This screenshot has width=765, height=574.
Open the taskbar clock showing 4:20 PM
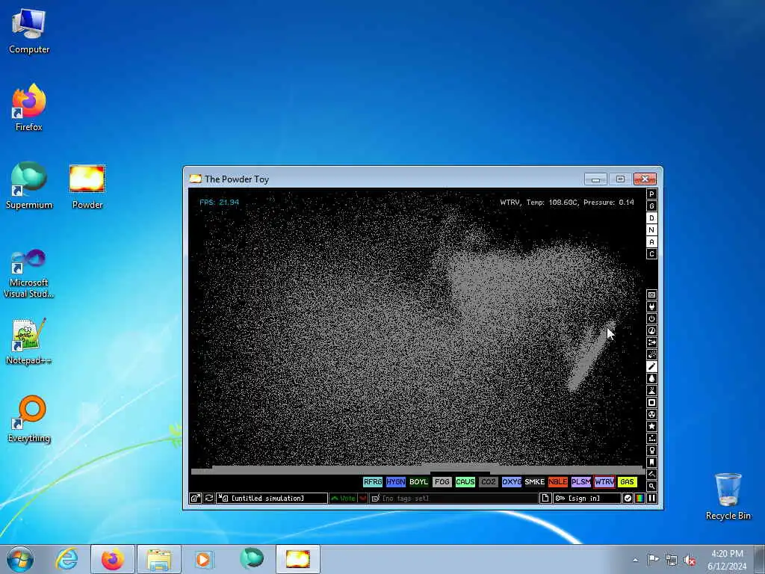(x=727, y=560)
